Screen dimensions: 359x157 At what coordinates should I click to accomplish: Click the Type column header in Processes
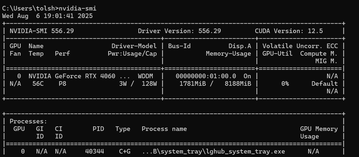click(123, 129)
